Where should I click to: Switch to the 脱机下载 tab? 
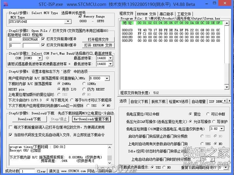(x=158, y=101)
